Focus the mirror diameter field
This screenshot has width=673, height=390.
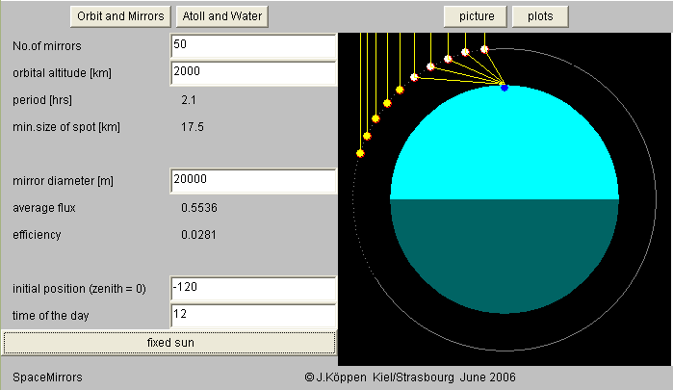[252, 180]
